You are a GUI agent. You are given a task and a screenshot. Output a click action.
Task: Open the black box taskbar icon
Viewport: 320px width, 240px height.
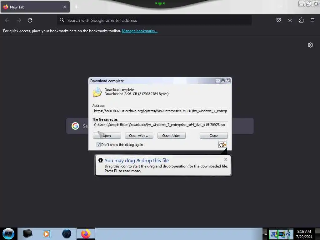tap(27, 234)
